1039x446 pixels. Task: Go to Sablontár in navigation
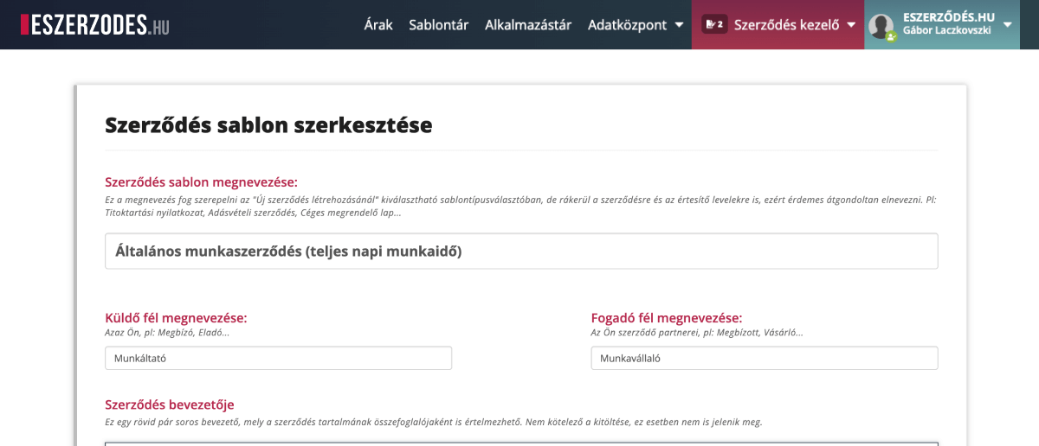point(438,25)
